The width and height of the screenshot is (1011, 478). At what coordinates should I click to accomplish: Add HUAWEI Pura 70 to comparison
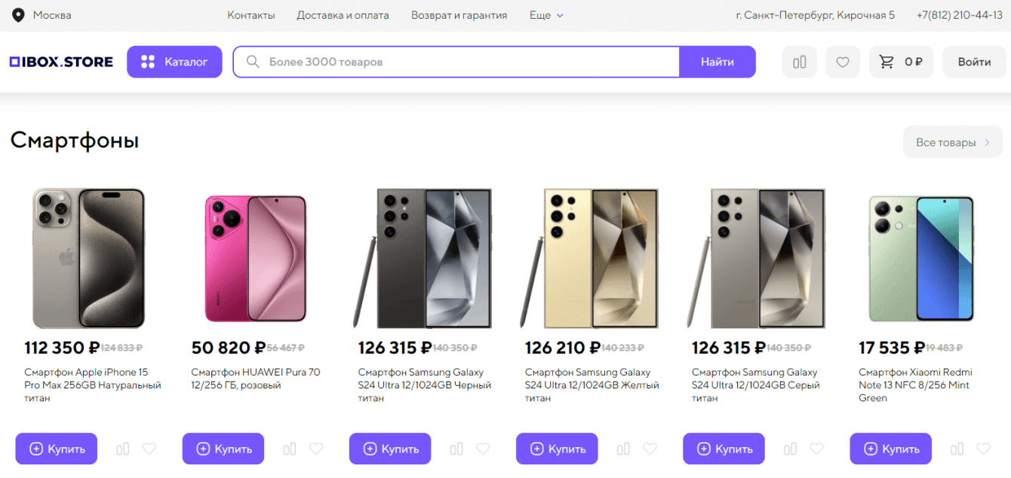click(290, 449)
